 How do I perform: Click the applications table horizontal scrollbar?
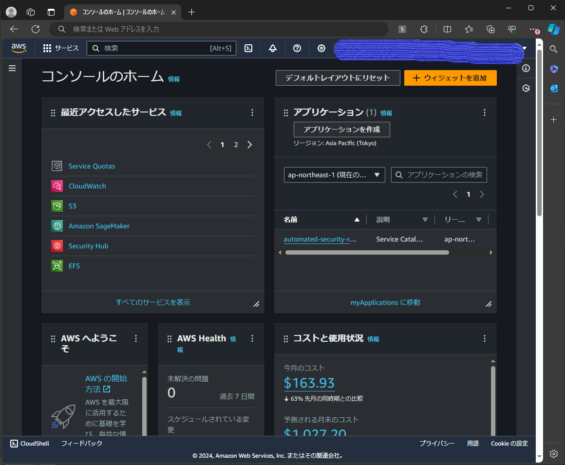(x=367, y=253)
